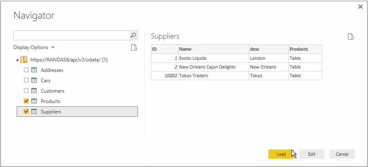Image resolution: width=368 pixels, height=167 pixels.
Task: Click the Customers table icon
Action: (x=34, y=91)
